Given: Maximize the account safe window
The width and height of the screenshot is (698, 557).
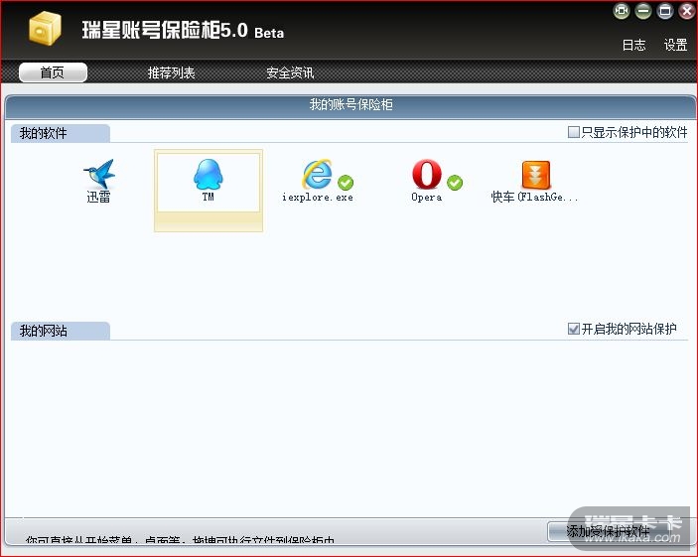Looking at the screenshot, I should click(x=665, y=11).
